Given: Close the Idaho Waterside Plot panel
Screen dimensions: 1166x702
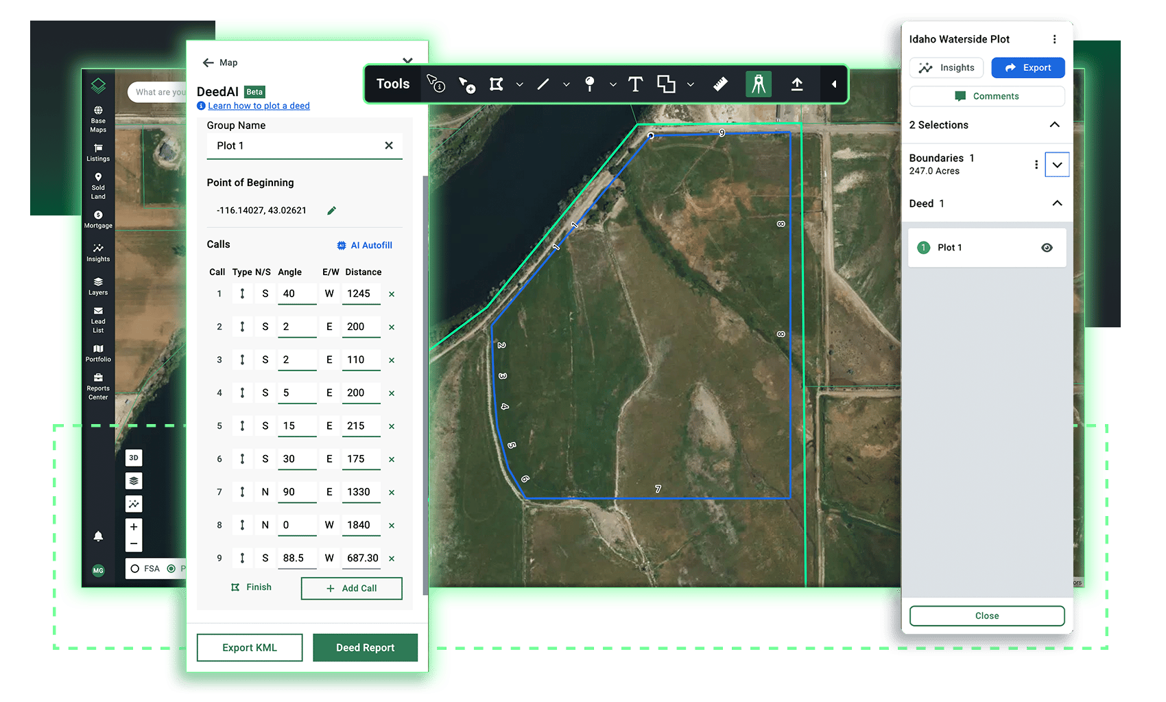Looking at the screenshot, I should 987,616.
